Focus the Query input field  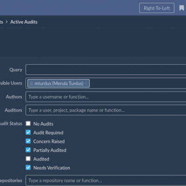click(x=106, y=70)
